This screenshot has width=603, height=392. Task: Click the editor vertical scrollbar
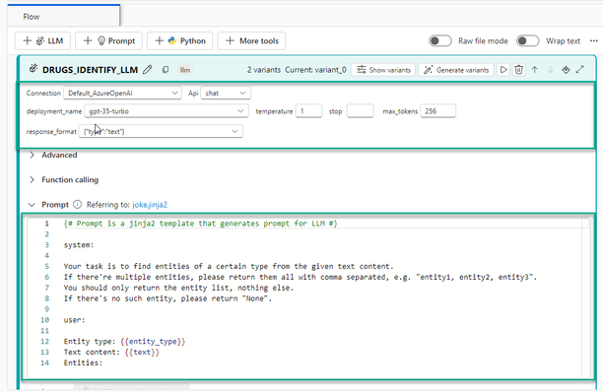click(x=585, y=298)
